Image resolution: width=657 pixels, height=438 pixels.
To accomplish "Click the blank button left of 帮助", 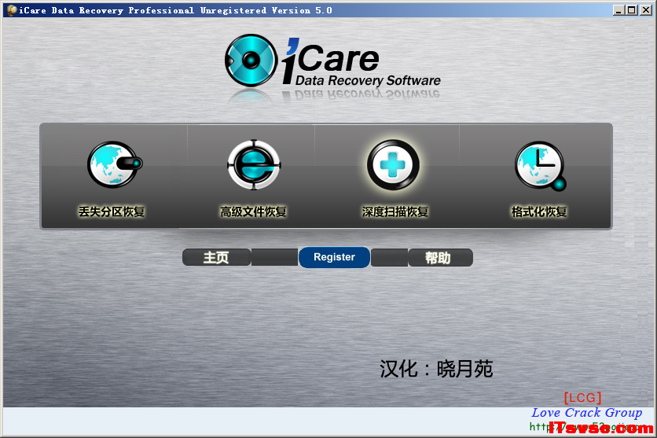I will [389, 257].
